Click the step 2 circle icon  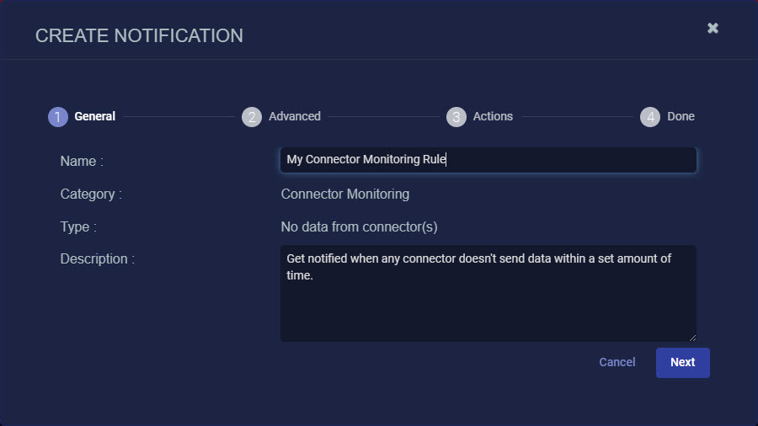tap(251, 117)
